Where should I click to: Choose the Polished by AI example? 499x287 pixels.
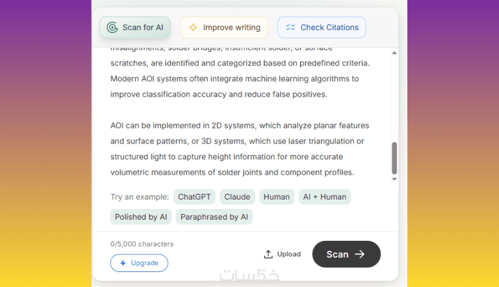coord(141,217)
